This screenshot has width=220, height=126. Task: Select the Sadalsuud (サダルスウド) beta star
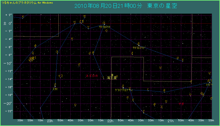[139, 45]
